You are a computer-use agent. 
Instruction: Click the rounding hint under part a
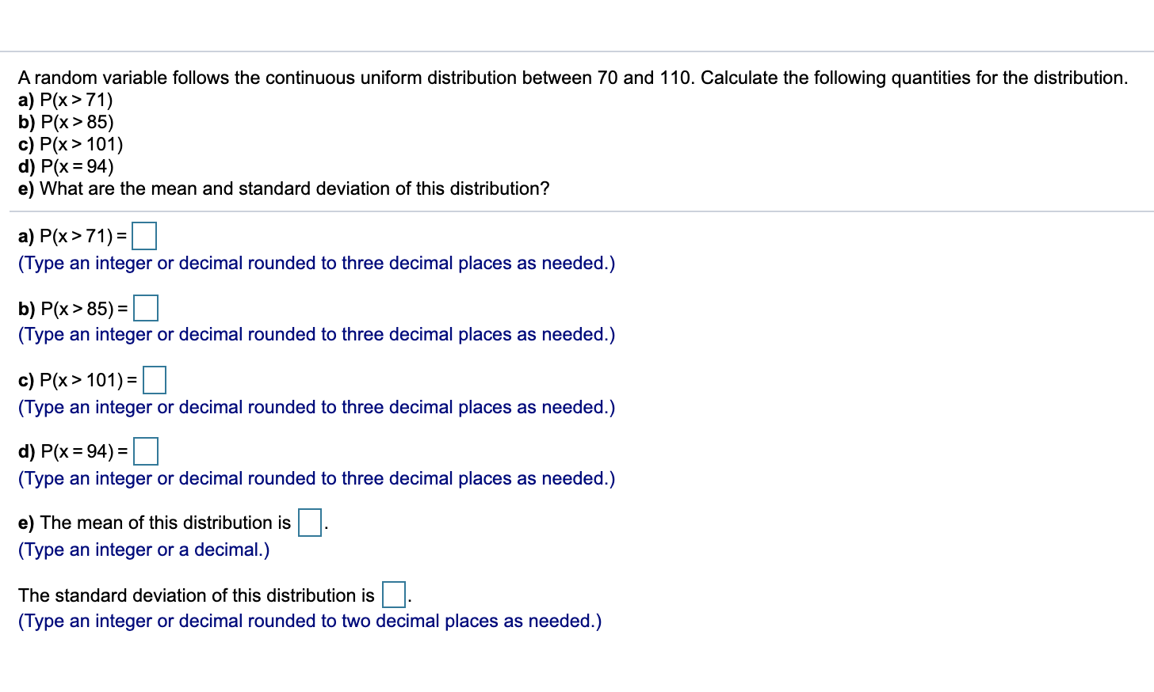pyautogui.click(x=317, y=263)
